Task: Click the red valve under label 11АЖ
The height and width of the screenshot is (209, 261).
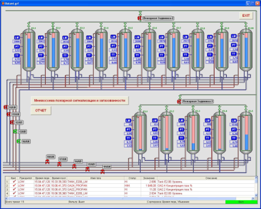Action: [x=103, y=172]
